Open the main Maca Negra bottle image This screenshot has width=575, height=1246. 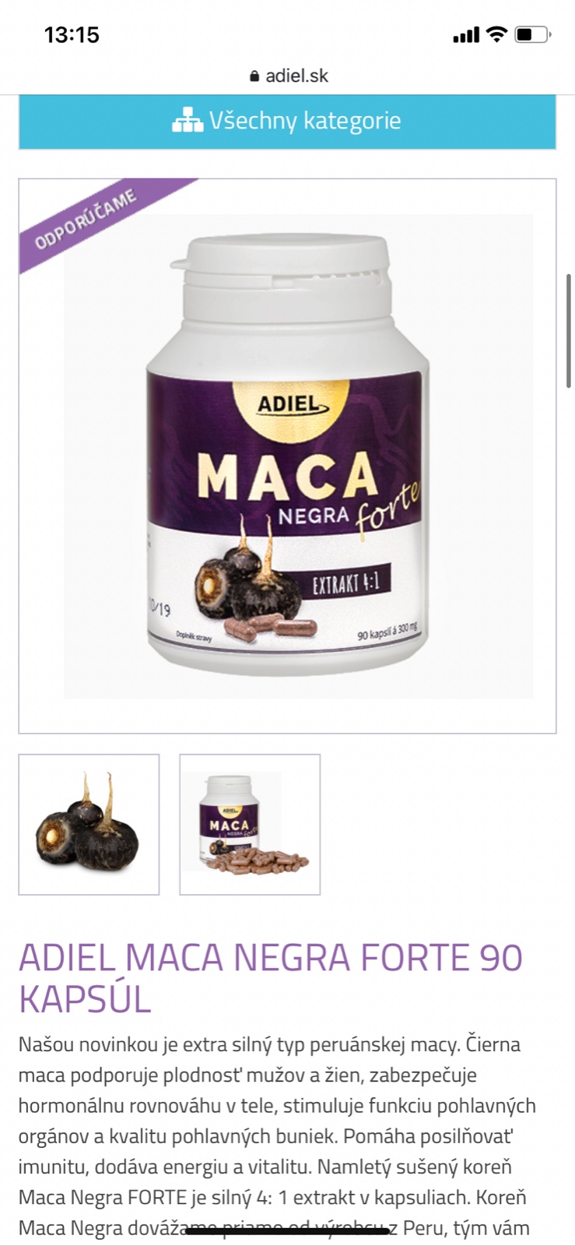pyautogui.click(x=287, y=456)
